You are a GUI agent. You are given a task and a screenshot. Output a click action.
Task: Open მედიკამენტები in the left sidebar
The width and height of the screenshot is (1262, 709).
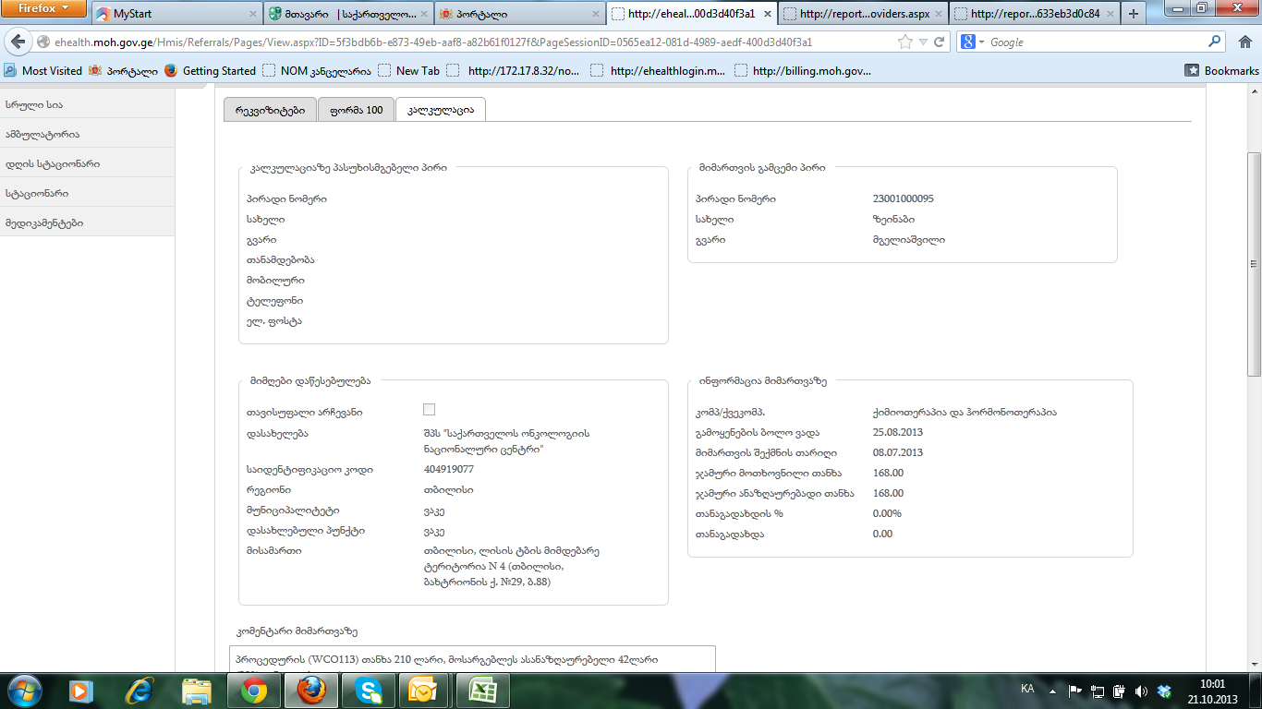point(44,222)
